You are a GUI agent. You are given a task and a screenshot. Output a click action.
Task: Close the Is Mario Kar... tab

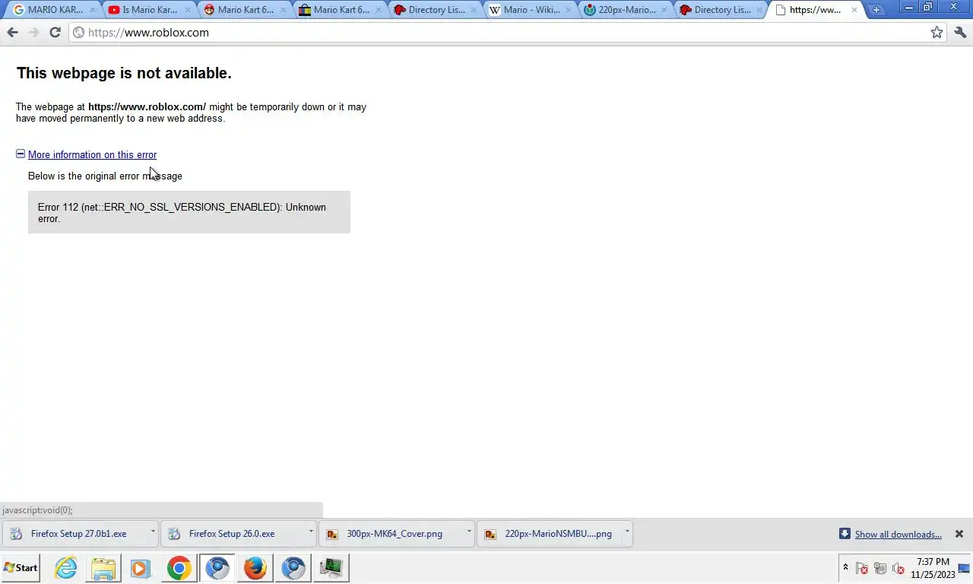(x=188, y=10)
